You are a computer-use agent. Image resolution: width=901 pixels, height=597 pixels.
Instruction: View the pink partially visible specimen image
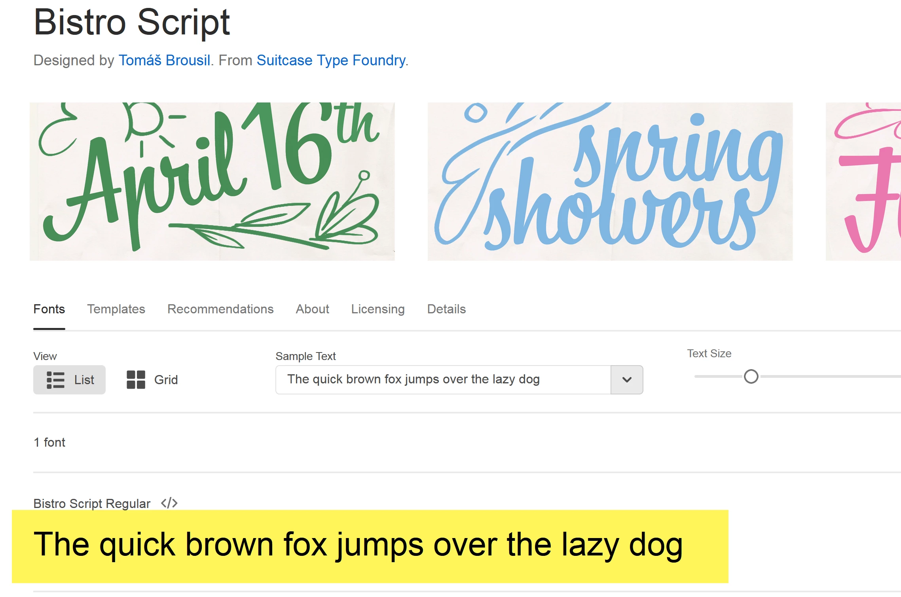tap(863, 181)
